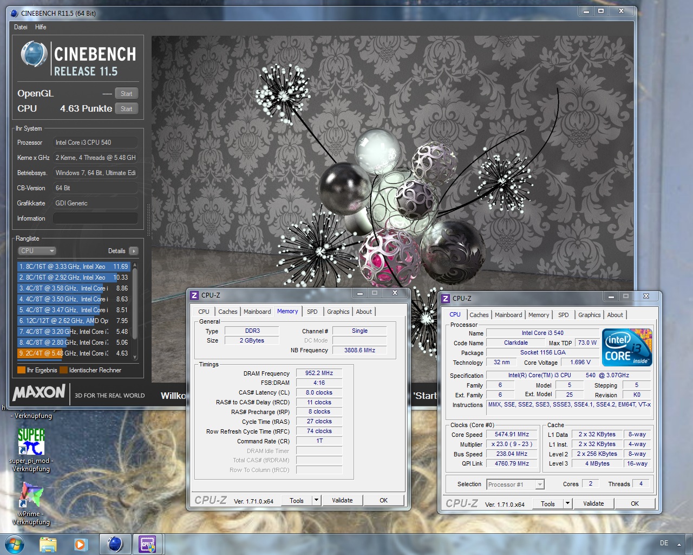
Task: Launch Windows Media Player from the taskbar
Action: (81, 544)
